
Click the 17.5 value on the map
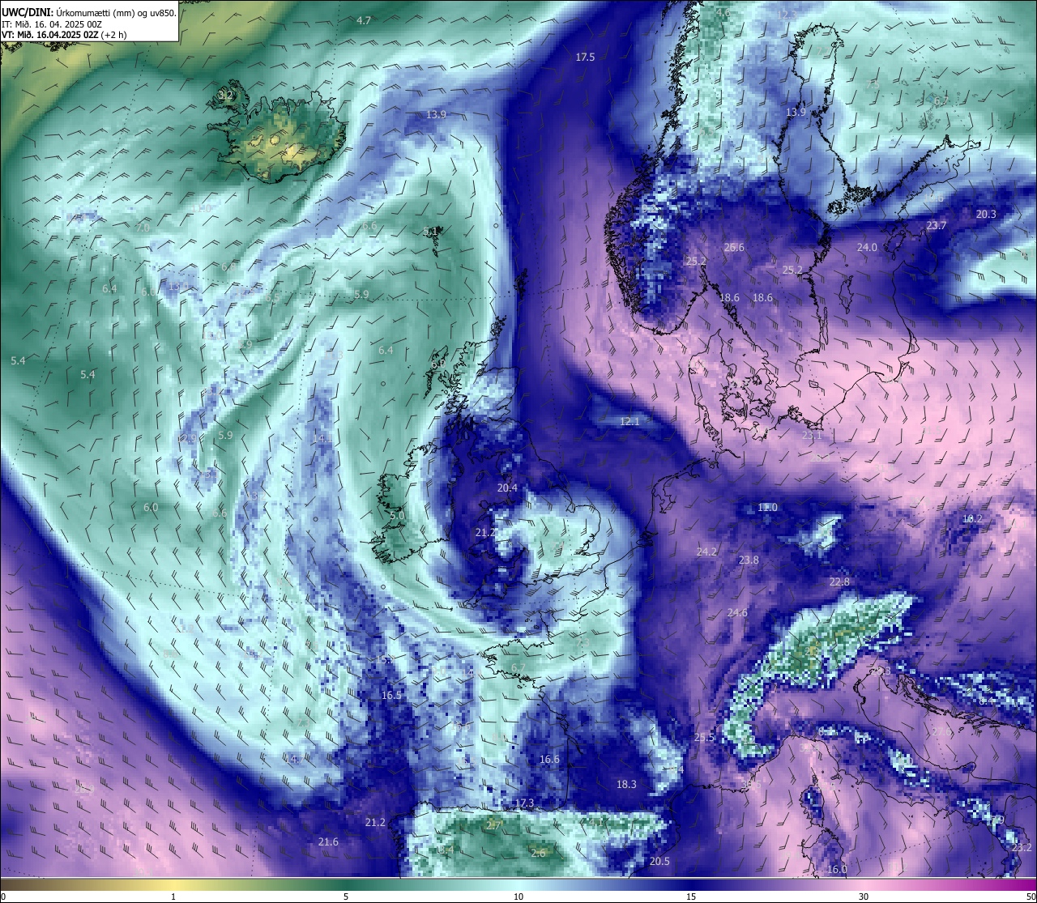[585, 57]
